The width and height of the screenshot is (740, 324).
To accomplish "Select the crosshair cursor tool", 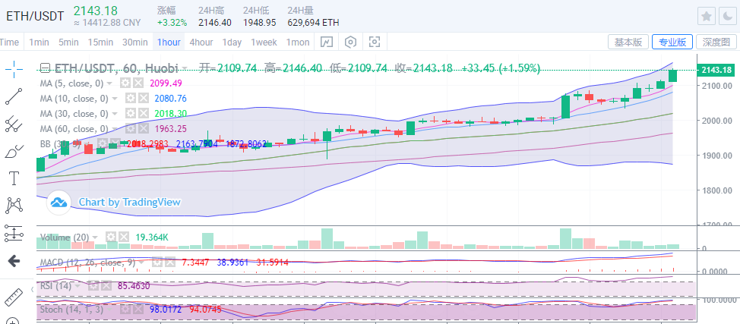I will [x=14, y=69].
